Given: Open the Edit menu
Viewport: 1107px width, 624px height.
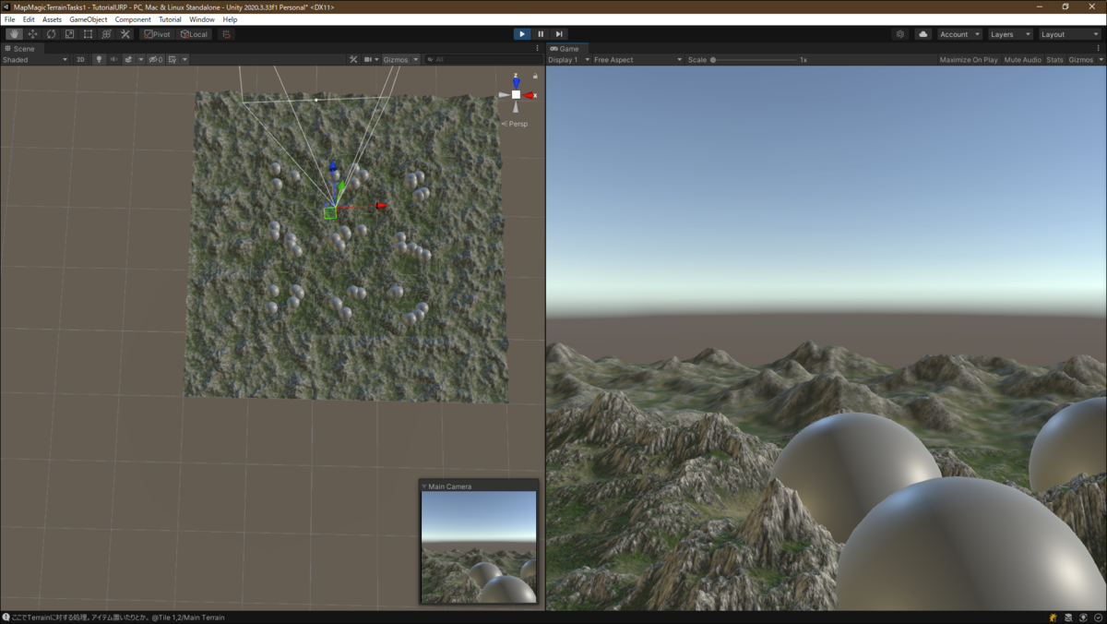Looking at the screenshot, I should click(x=29, y=19).
